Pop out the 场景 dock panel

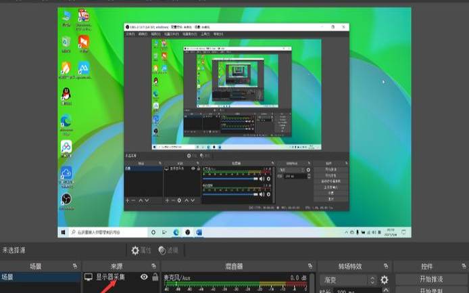[x=75, y=266]
